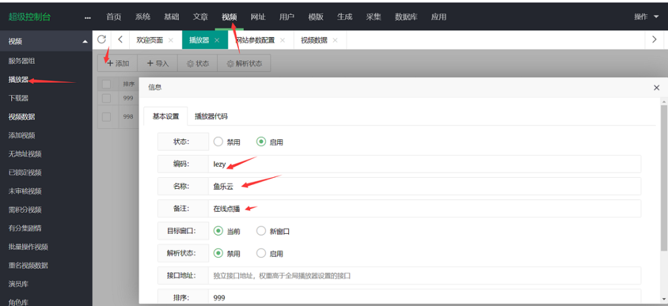Close the 欢迎页面 tab with its X
The width and height of the screenshot is (668, 306).
click(x=171, y=40)
